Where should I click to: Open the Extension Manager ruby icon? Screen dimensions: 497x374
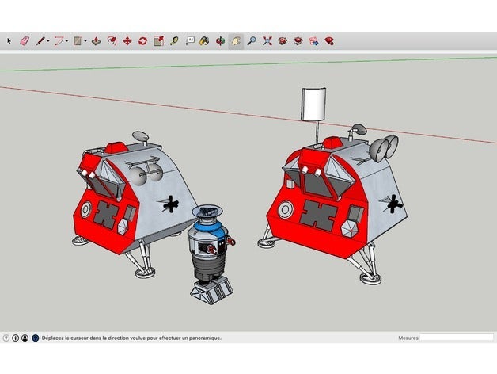tap(329, 41)
